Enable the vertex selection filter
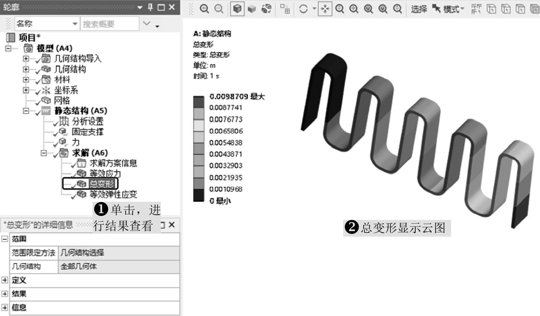Screen dimensions: 540x316 click(x=491, y=9)
